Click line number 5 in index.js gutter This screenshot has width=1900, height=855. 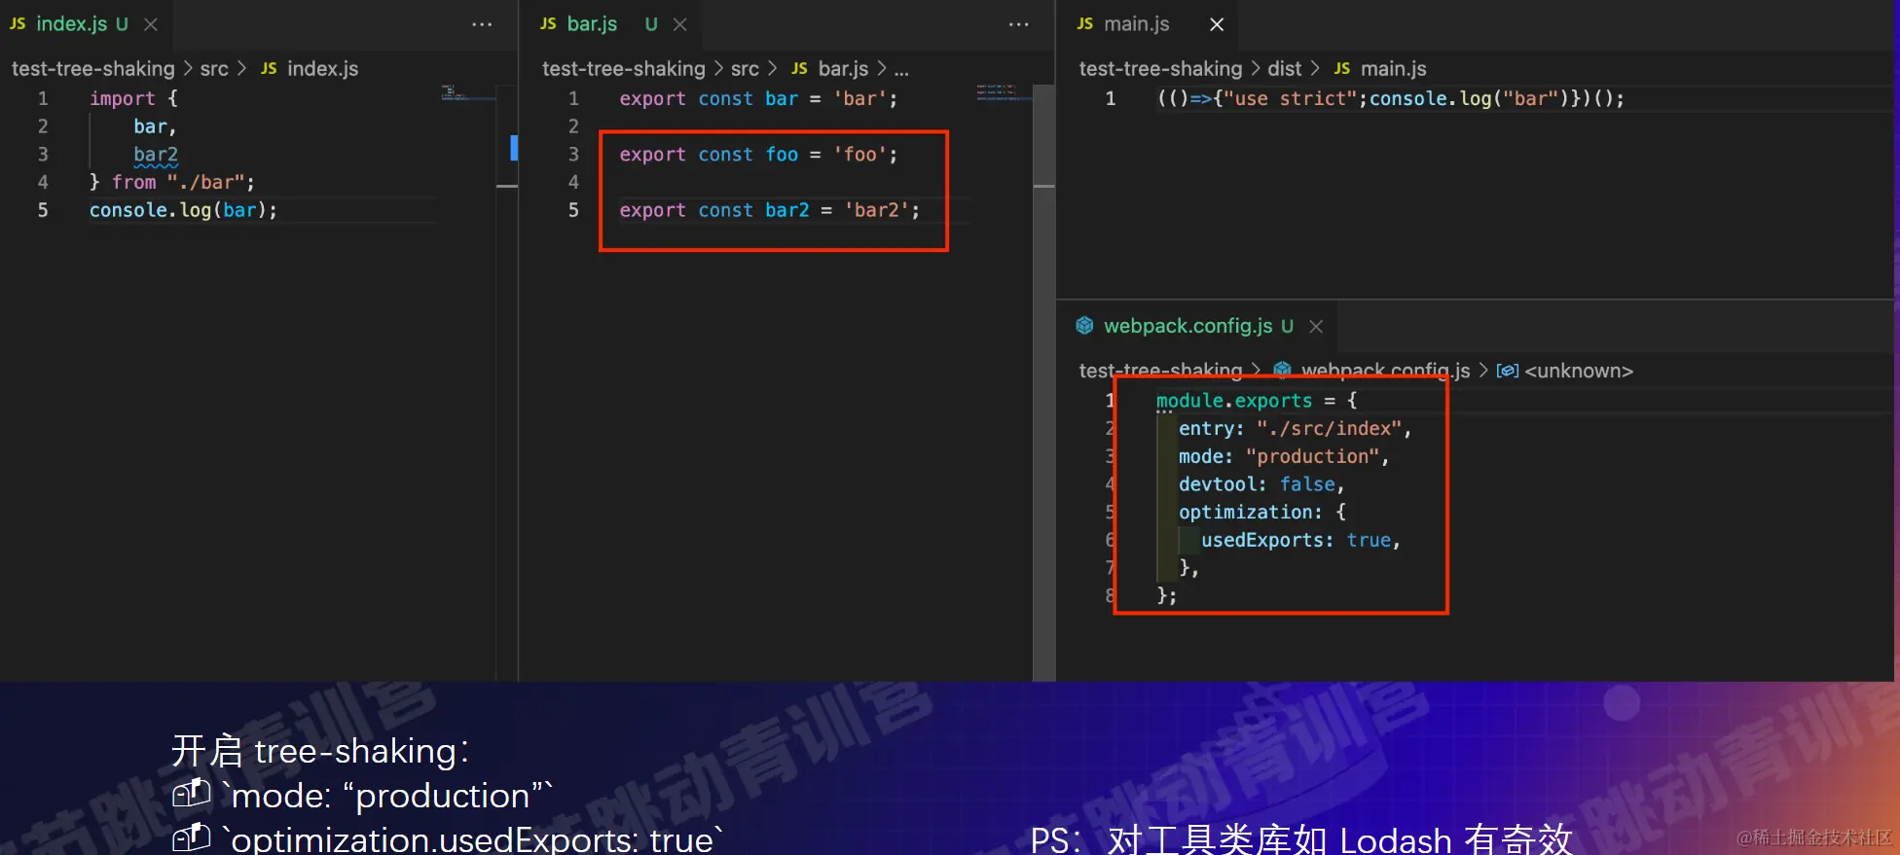pos(43,210)
